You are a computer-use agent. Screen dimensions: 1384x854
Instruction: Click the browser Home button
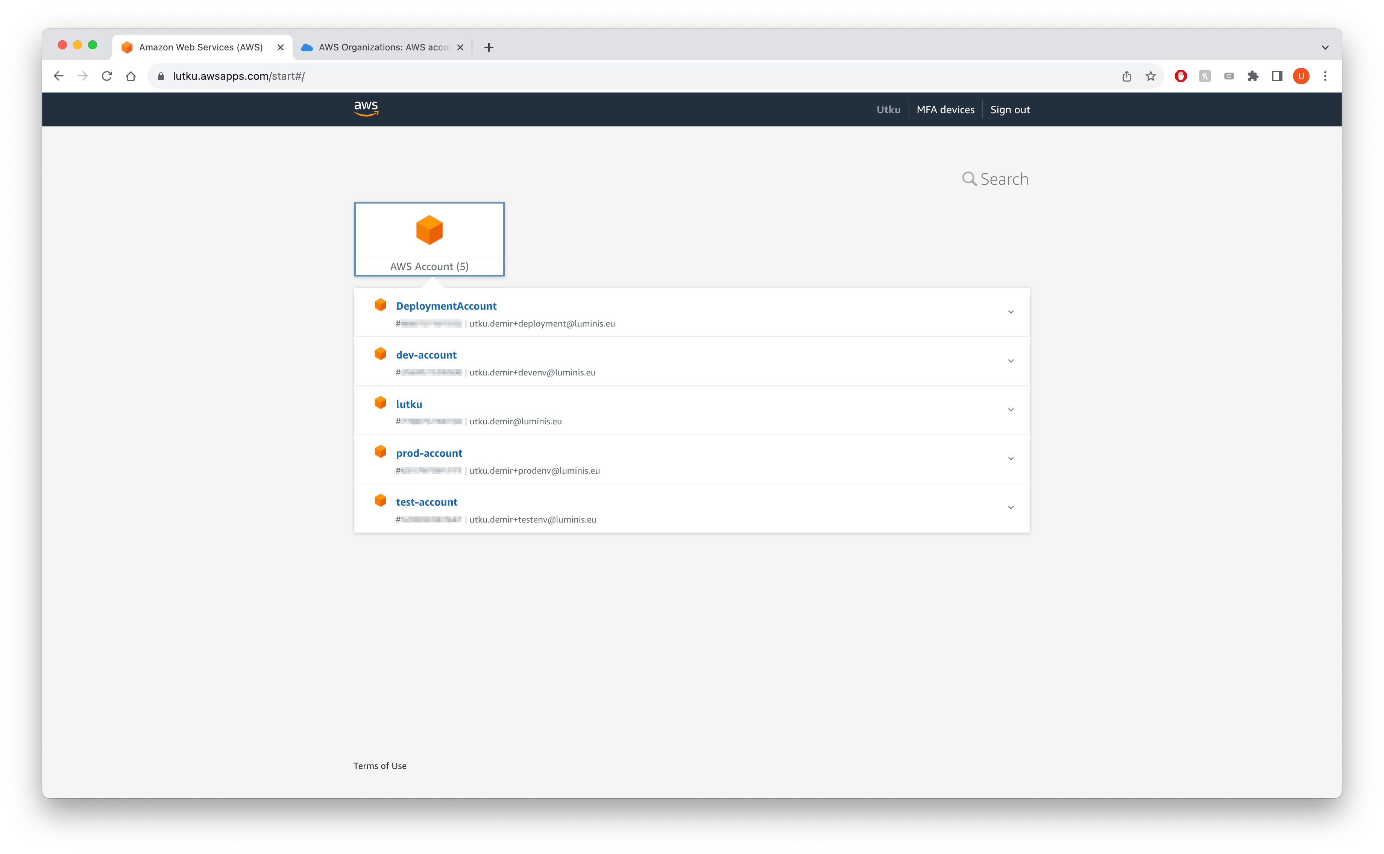(x=131, y=76)
